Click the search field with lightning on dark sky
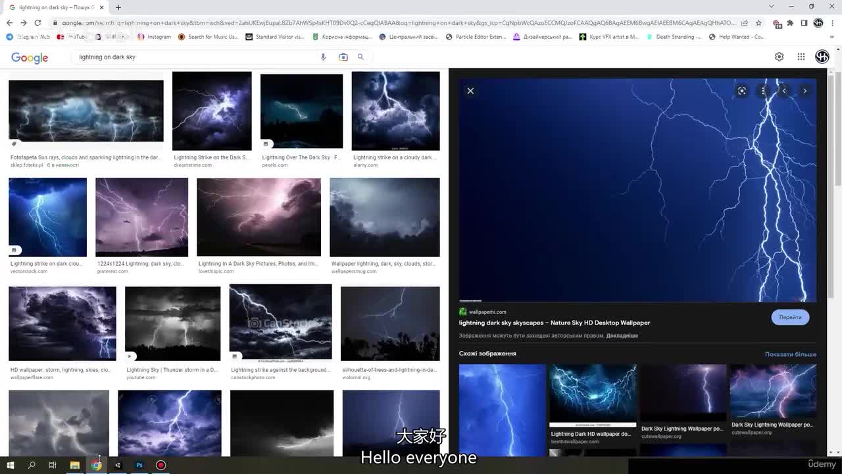Viewport: 842px width, 474px height. point(194,57)
